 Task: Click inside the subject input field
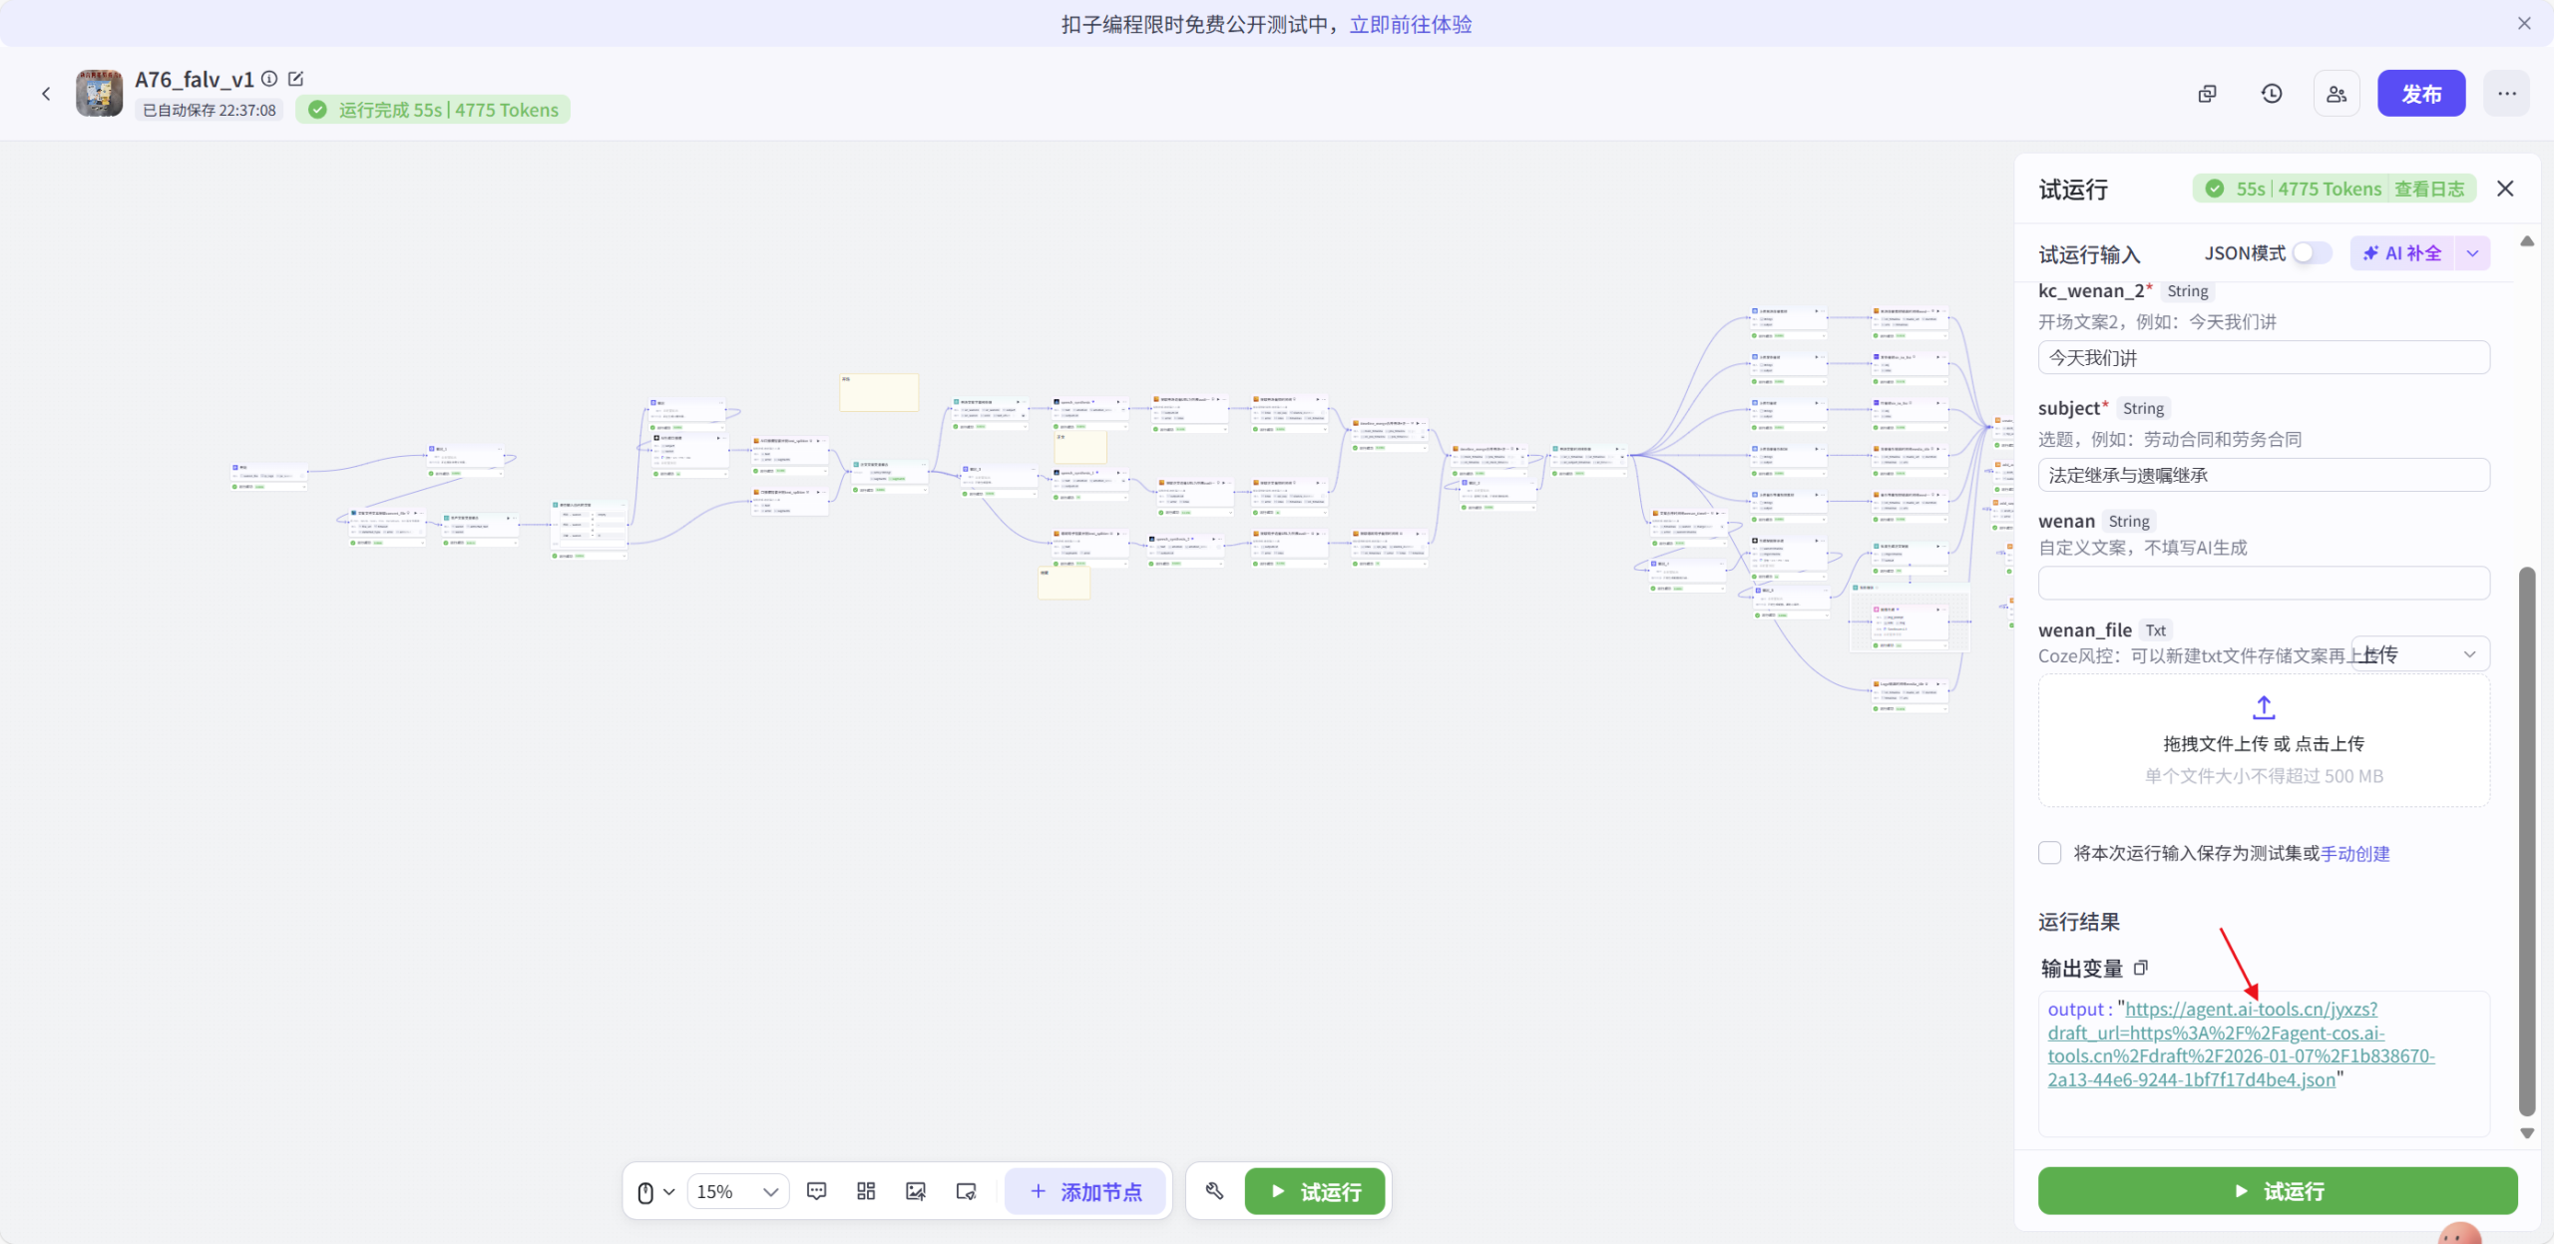coord(2263,475)
